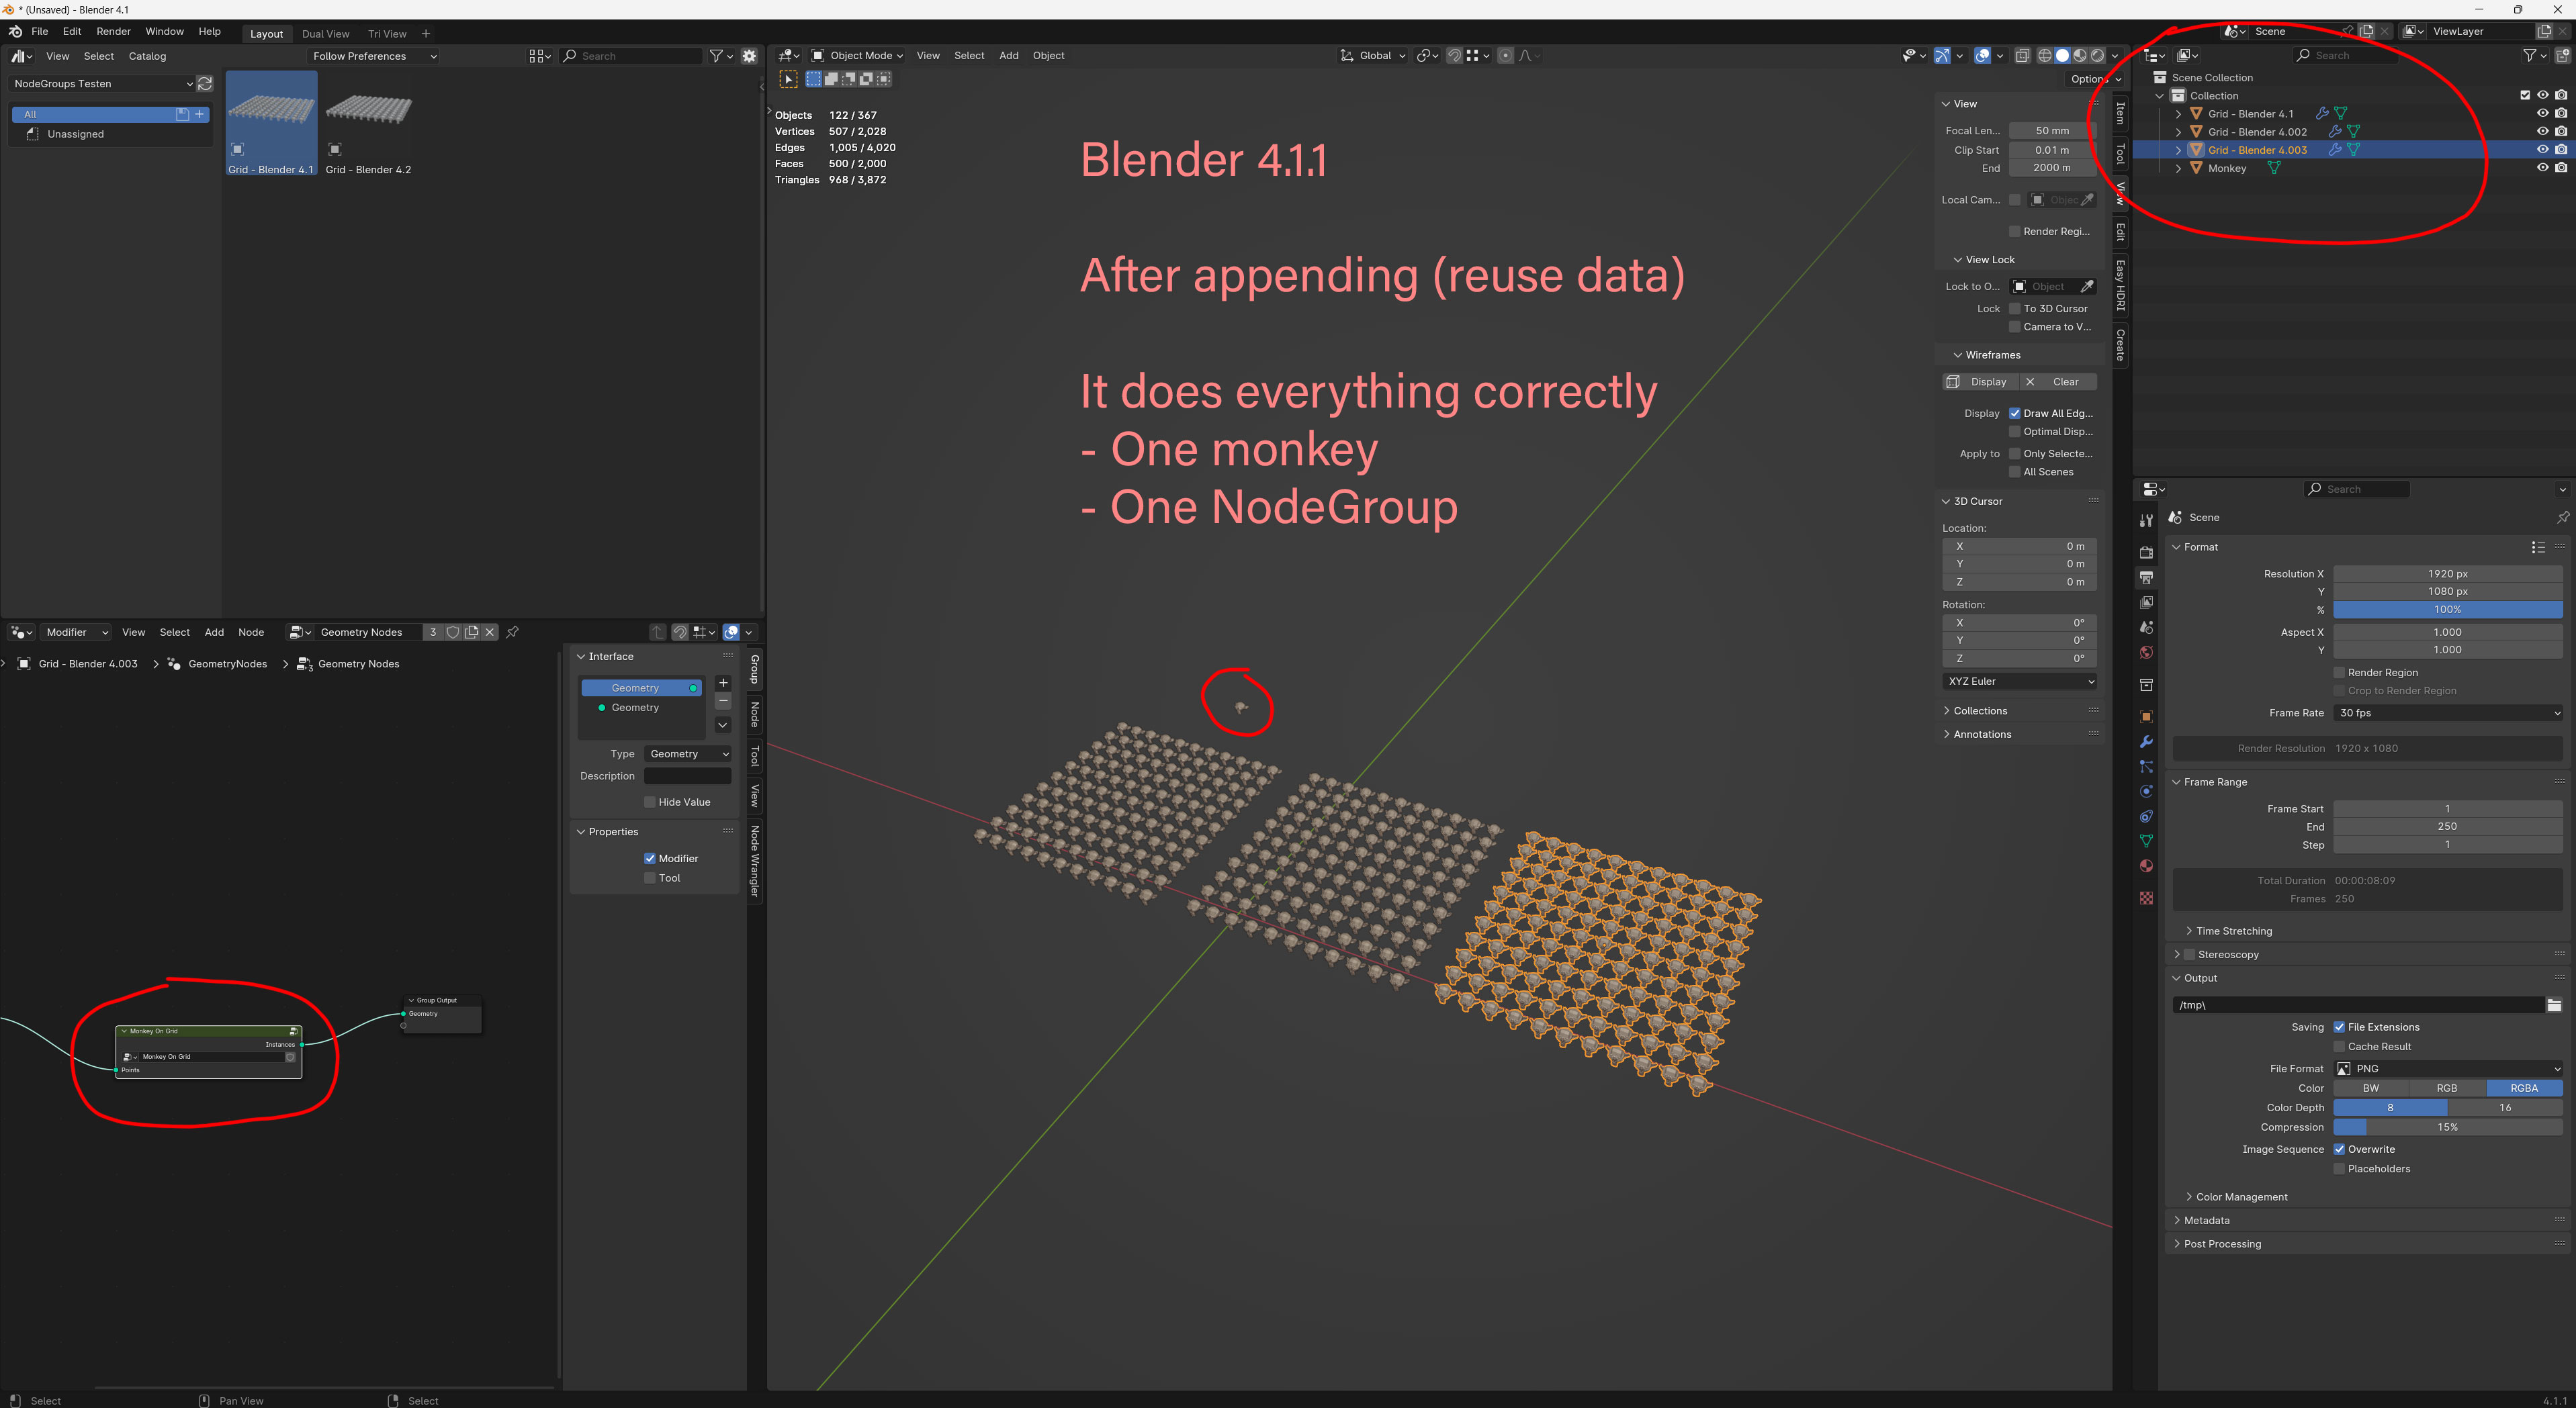Open the Catalog menu in asset browser

(147, 57)
